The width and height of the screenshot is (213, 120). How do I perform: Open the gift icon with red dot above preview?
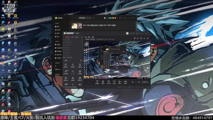click(134, 38)
